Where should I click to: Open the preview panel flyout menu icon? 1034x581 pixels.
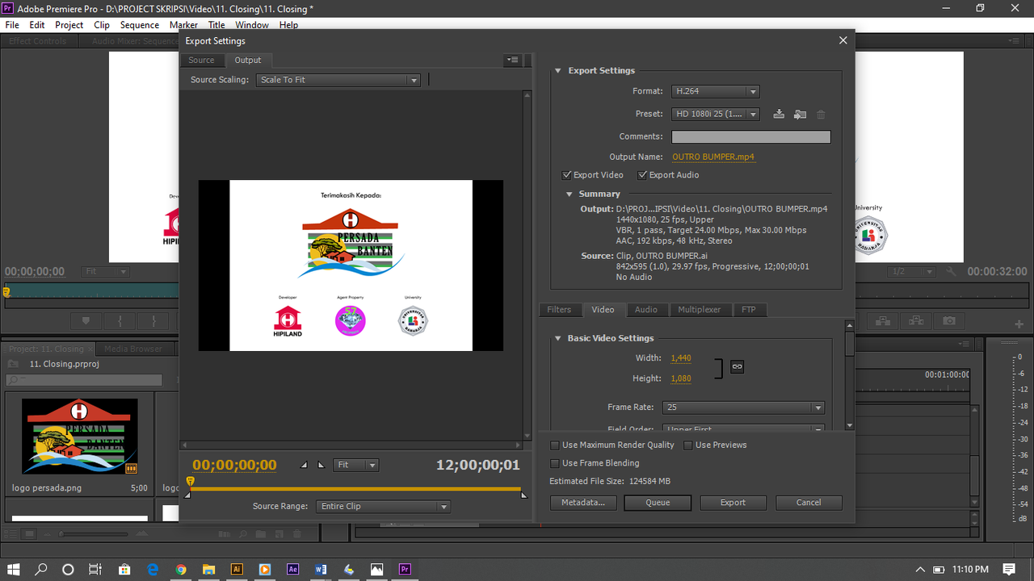[512, 60]
